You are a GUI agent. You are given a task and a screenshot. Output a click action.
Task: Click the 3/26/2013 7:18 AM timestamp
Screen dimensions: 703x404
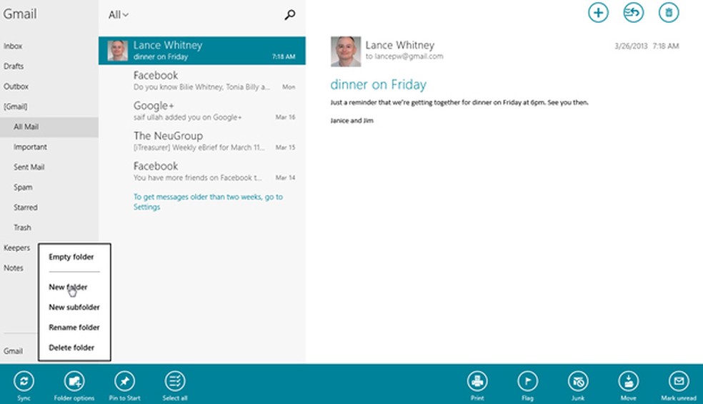pyautogui.click(x=647, y=46)
